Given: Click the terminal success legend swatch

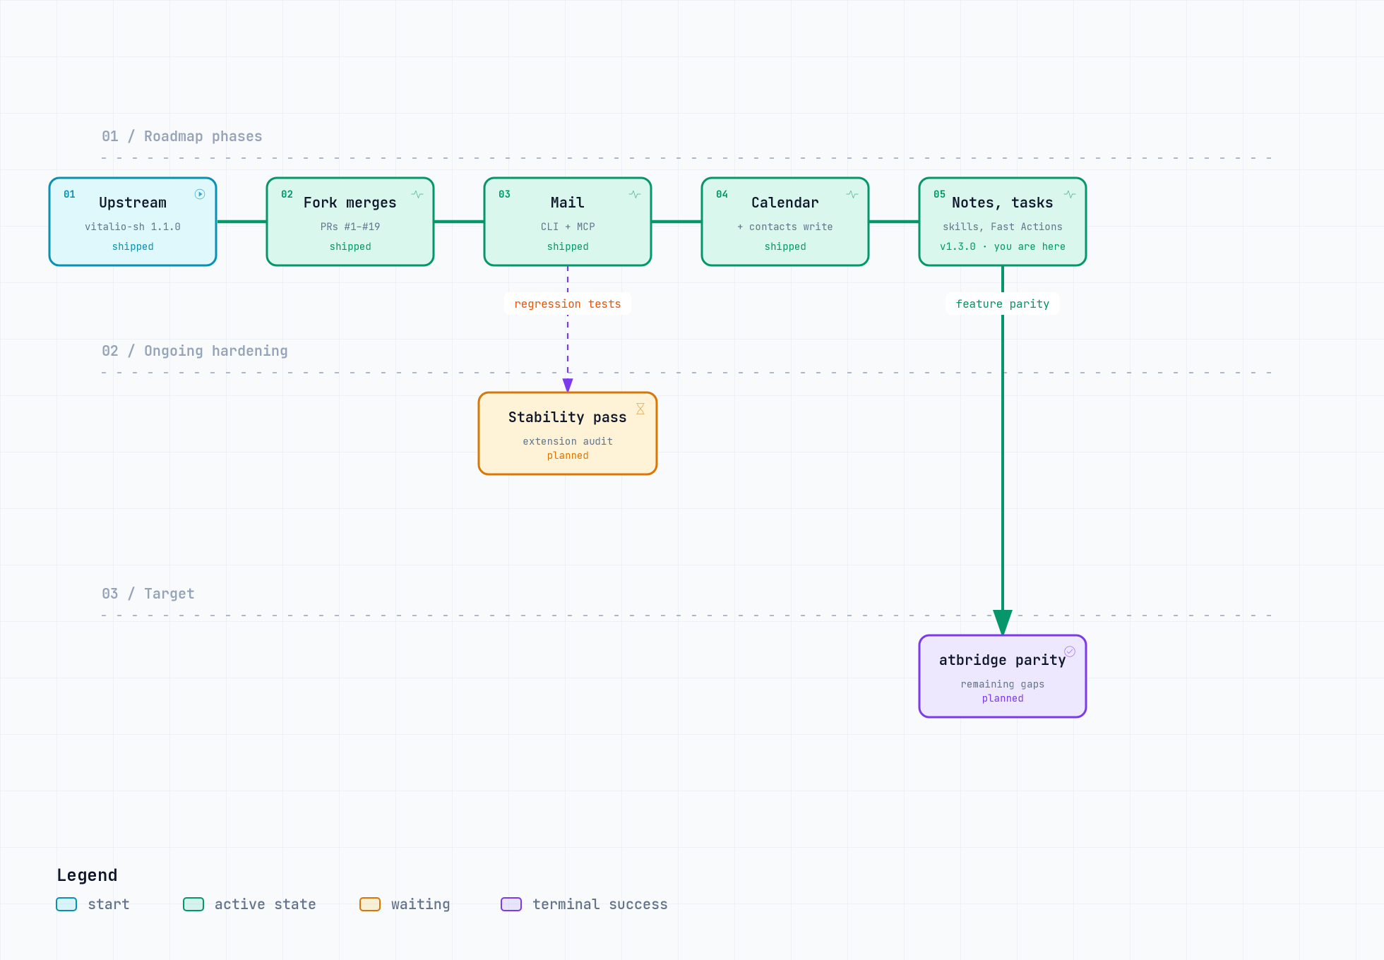Looking at the screenshot, I should pyautogui.click(x=511, y=904).
